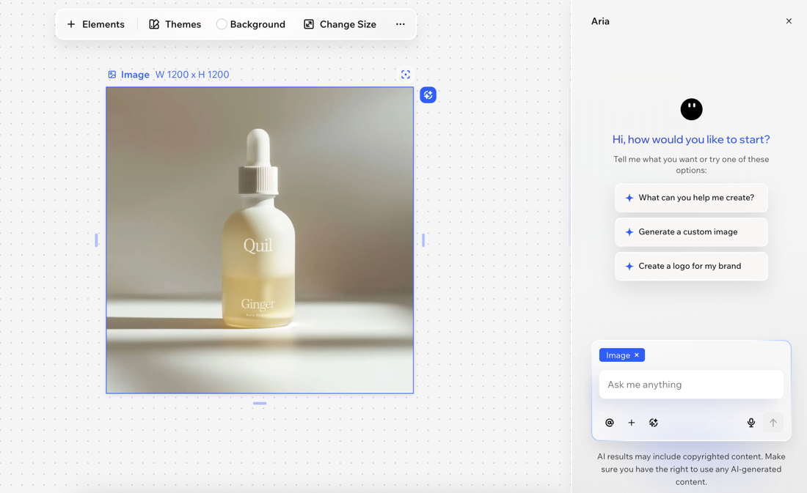Expand the more options ellipsis menu
807x493 pixels.
pos(401,24)
